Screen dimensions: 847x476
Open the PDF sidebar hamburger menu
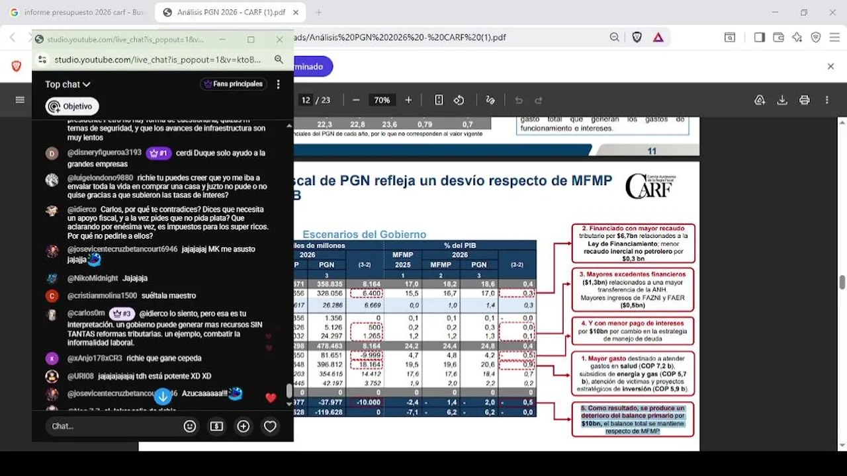(x=20, y=100)
